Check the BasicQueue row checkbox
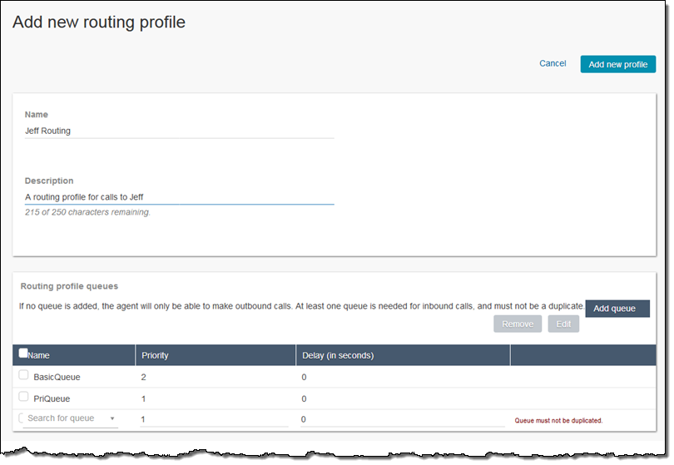674x465 pixels. click(23, 376)
